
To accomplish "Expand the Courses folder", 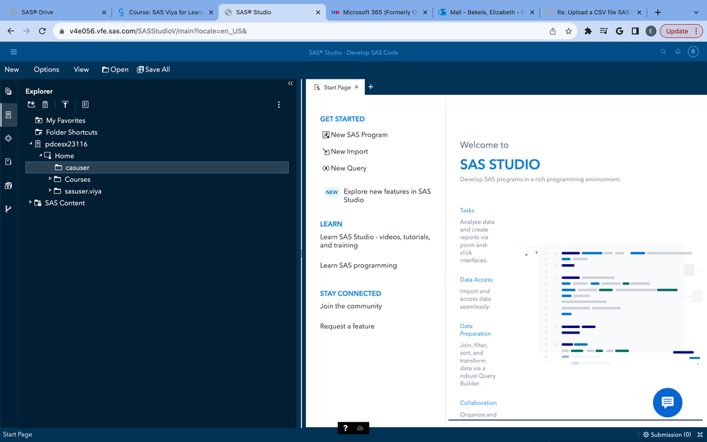I will pos(50,179).
